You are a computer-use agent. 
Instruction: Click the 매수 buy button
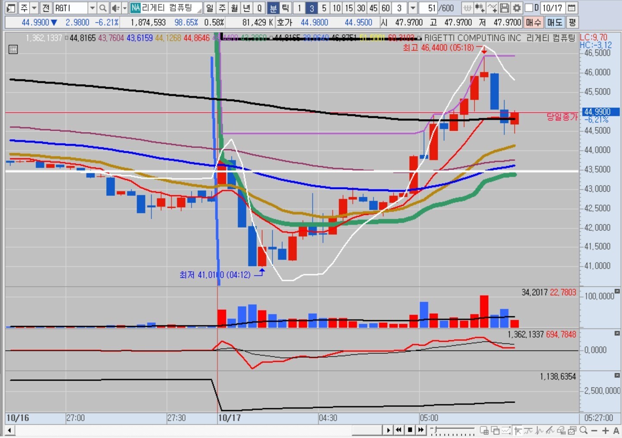pos(534,22)
